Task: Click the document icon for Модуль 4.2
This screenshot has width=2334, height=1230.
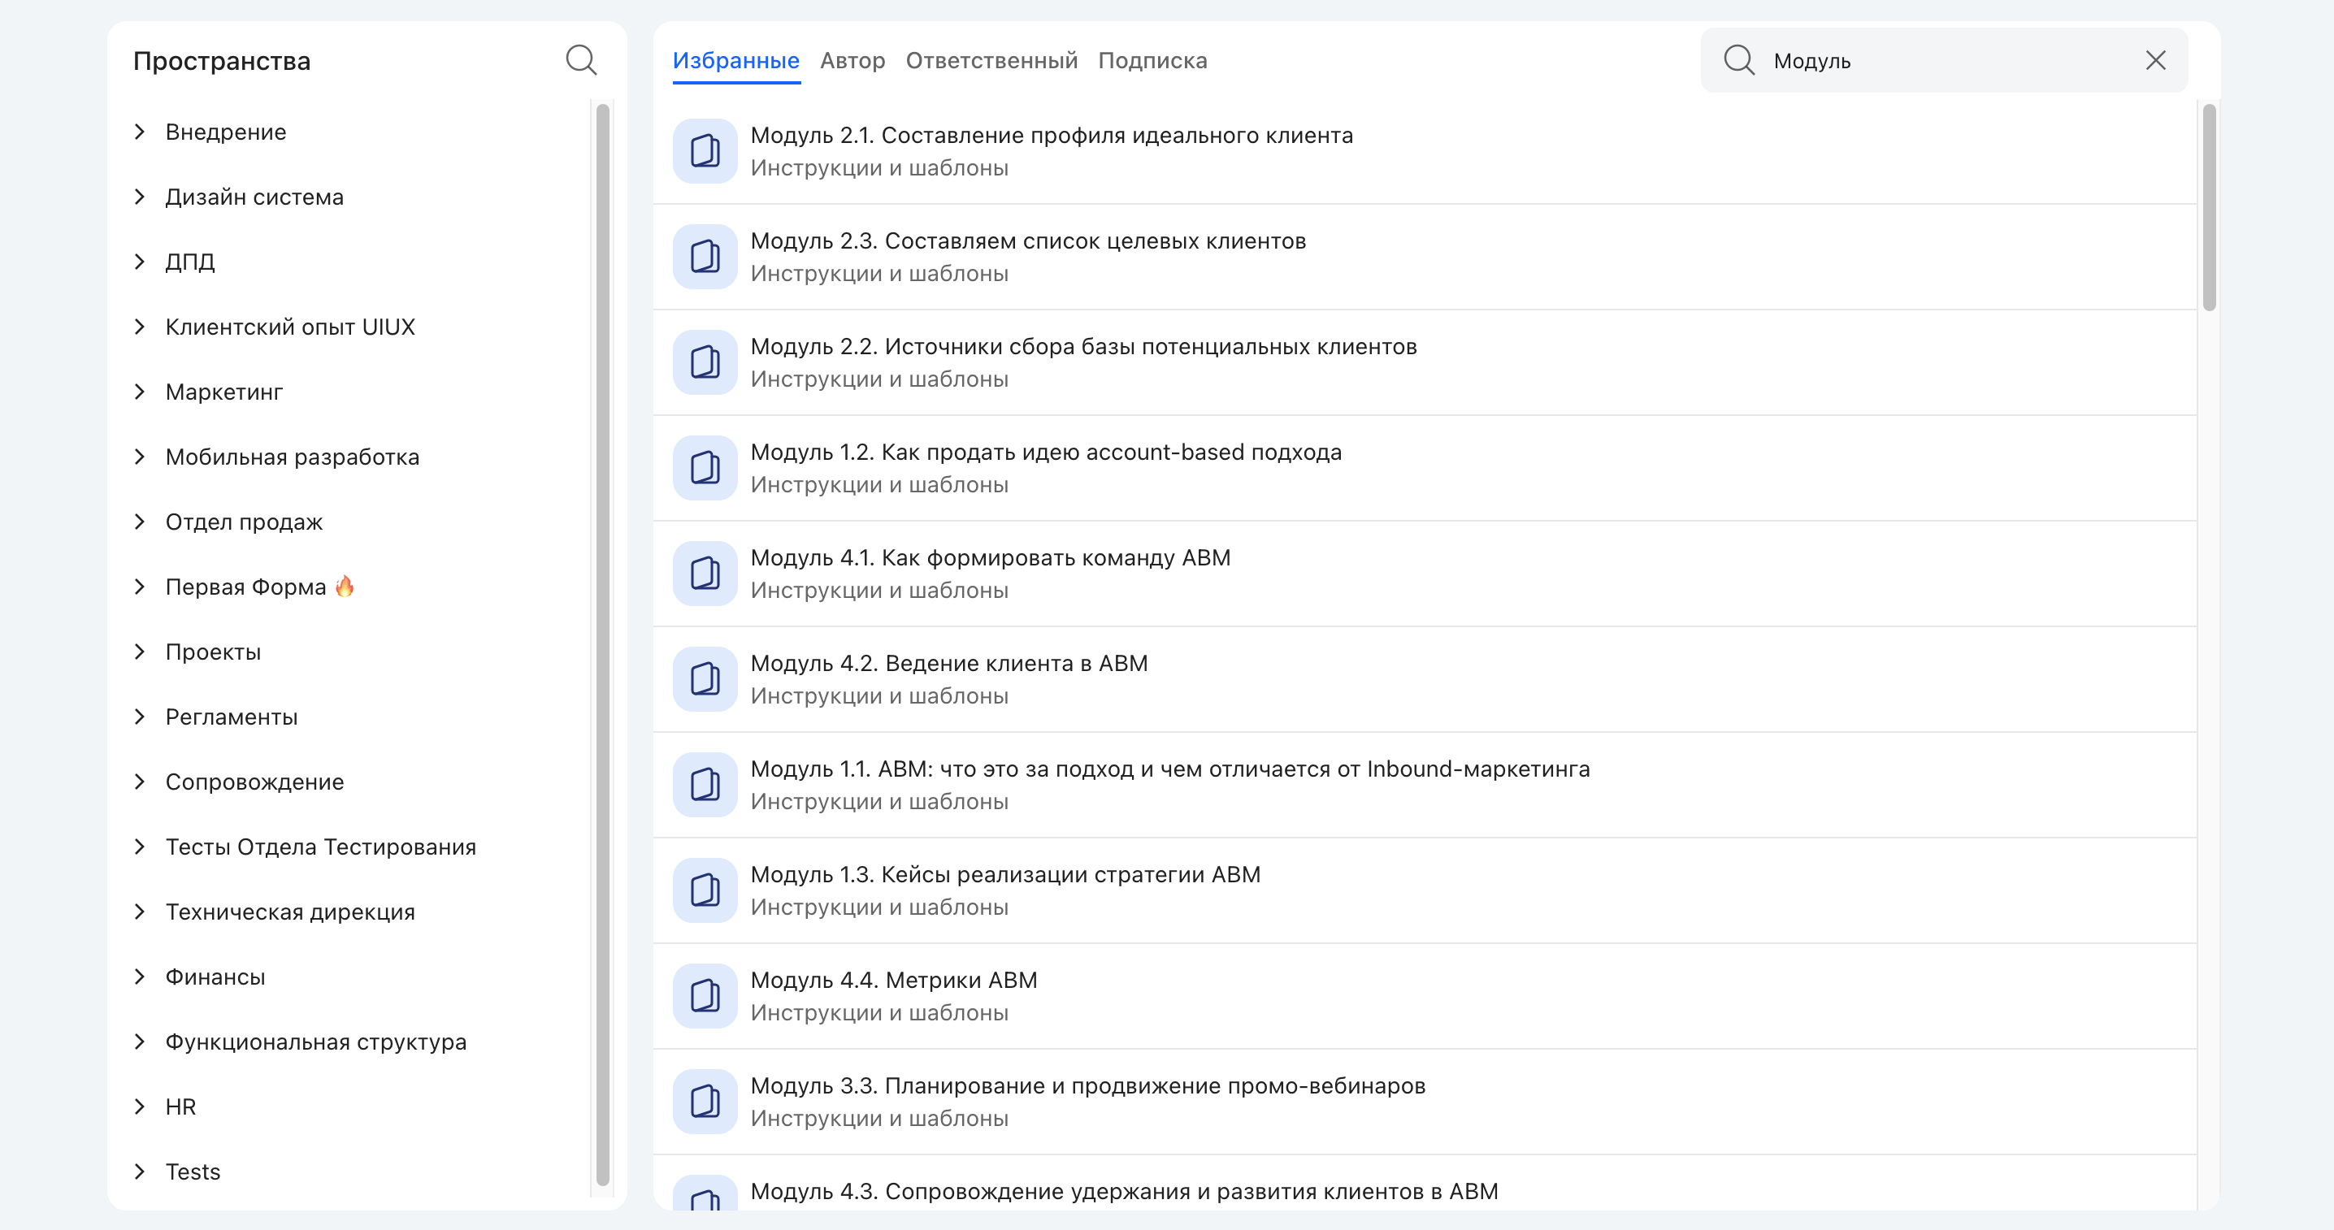Action: (x=705, y=679)
